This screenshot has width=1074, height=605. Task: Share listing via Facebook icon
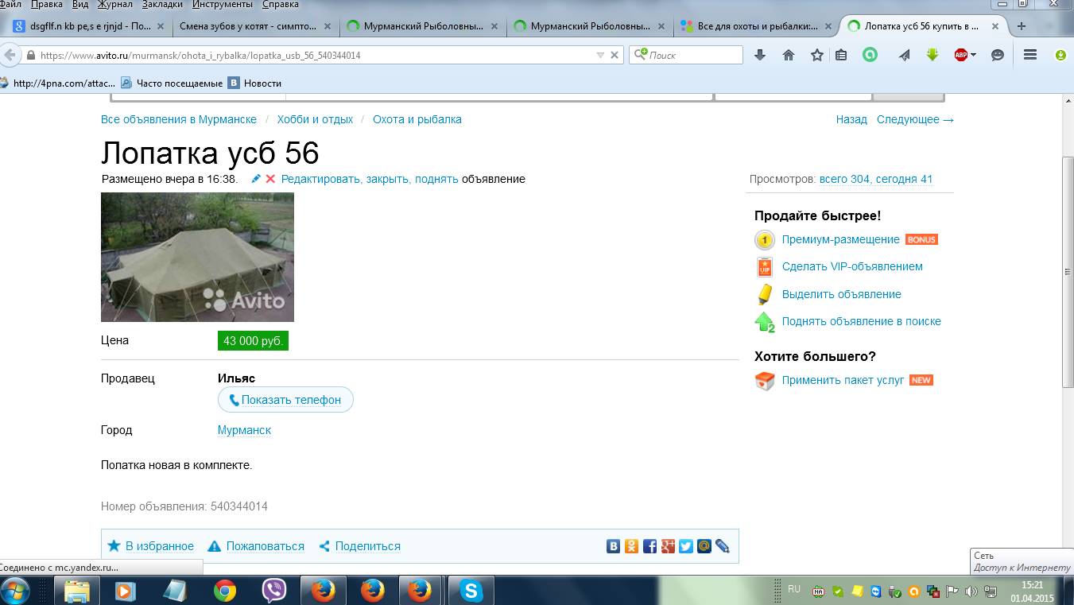[x=649, y=546]
